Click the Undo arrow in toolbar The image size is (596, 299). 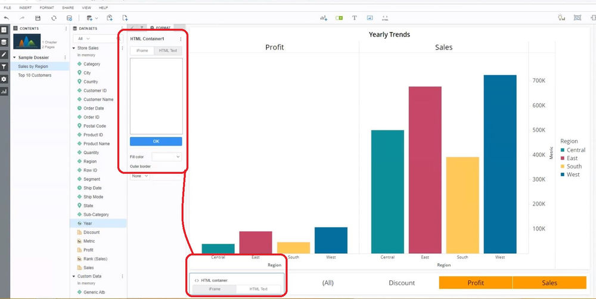pyautogui.click(x=7, y=18)
